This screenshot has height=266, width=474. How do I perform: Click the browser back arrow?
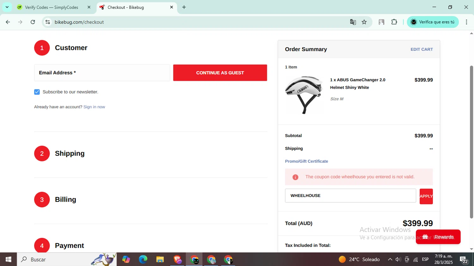tap(8, 22)
